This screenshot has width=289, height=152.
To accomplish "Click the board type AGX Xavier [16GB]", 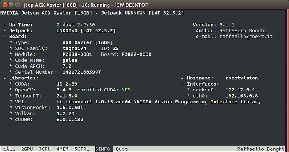I will pos(87,42).
